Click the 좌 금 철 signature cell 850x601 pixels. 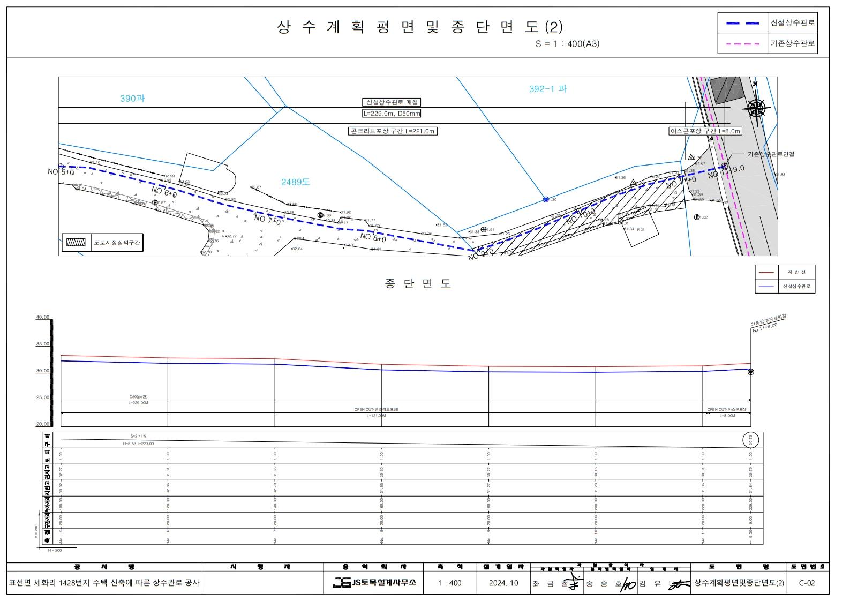pyautogui.click(x=557, y=583)
